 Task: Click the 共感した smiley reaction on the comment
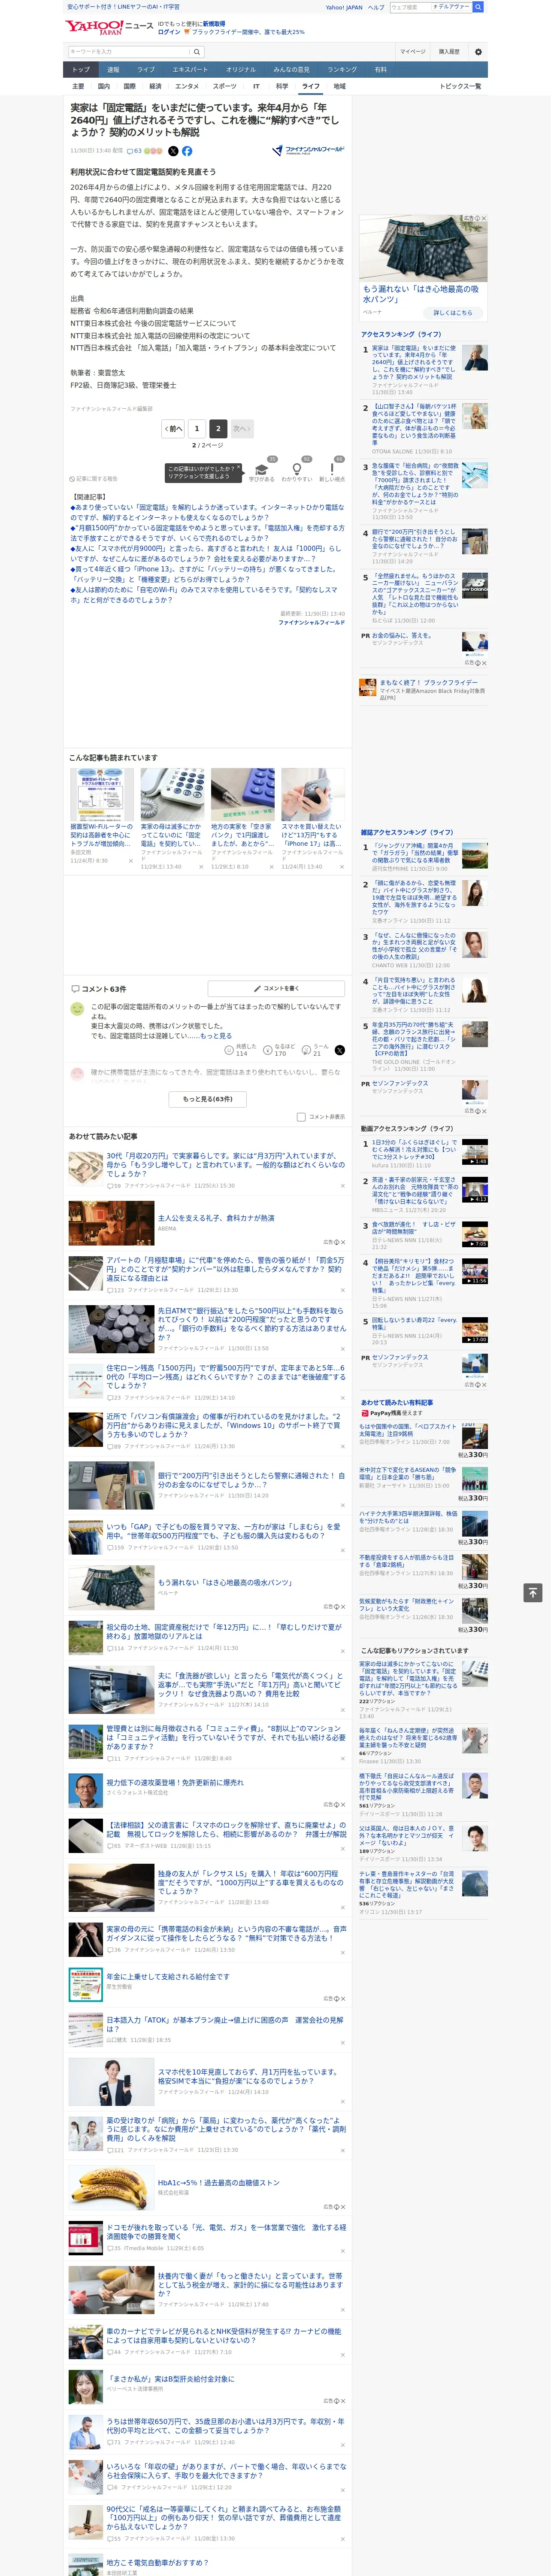pos(241,1050)
